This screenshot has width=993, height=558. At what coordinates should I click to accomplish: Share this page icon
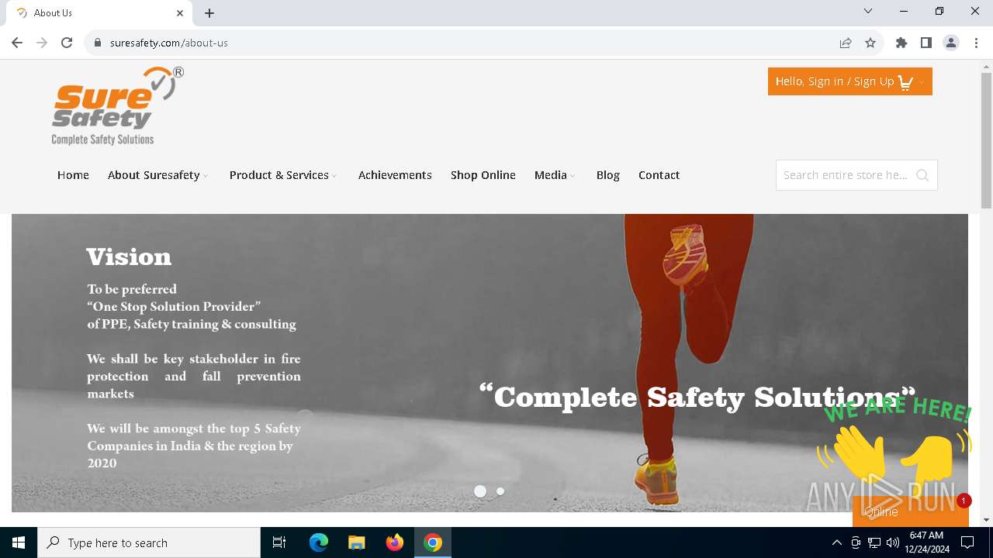pos(846,43)
